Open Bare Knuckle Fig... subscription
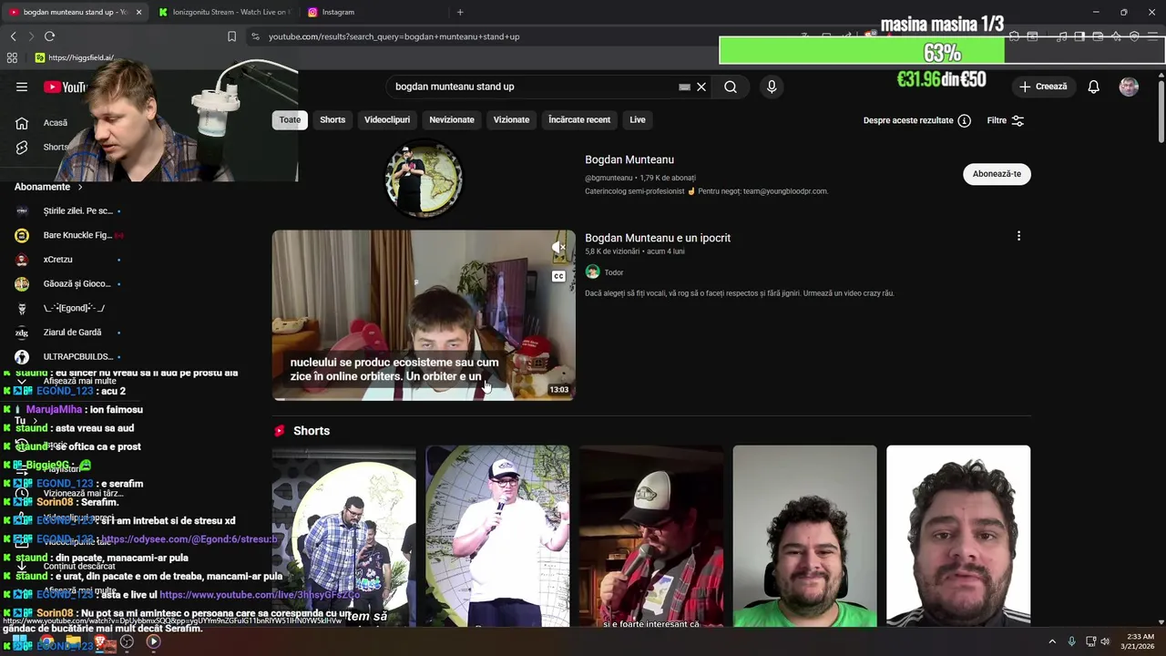The width and height of the screenshot is (1166, 656). point(68,235)
